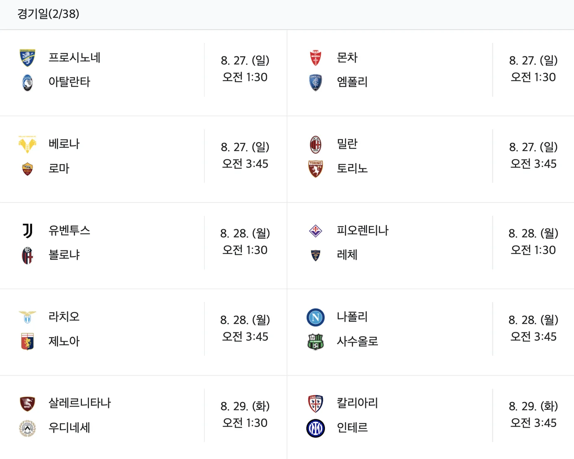Click the Cagliari club badge

click(315, 403)
